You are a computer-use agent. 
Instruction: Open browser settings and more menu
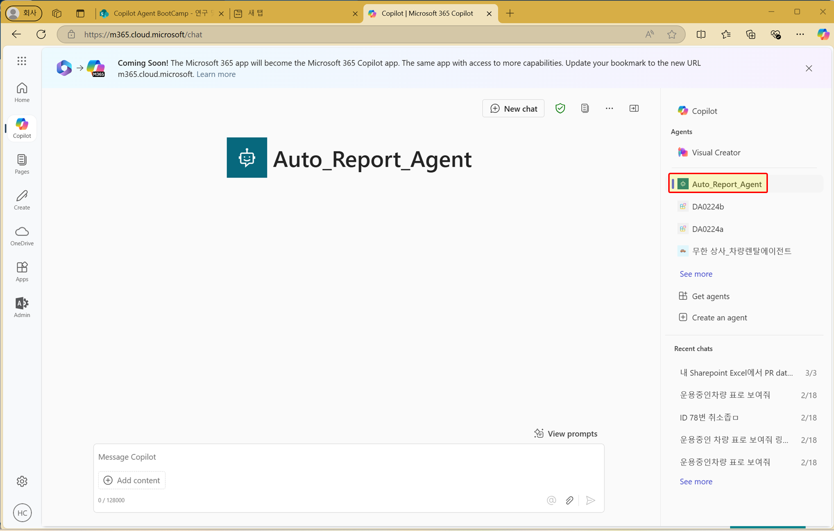tap(800, 34)
